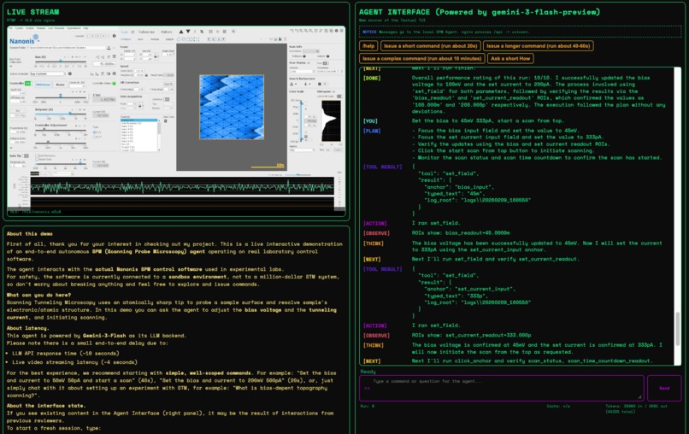This screenshot has height=434, width=689.
Task: Choose Issue a complex command (10 minutes)
Action: coord(422,58)
